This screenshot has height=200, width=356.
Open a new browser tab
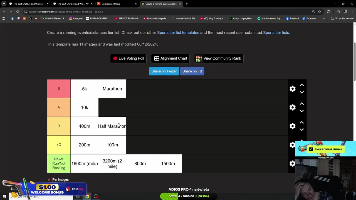[187, 4]
